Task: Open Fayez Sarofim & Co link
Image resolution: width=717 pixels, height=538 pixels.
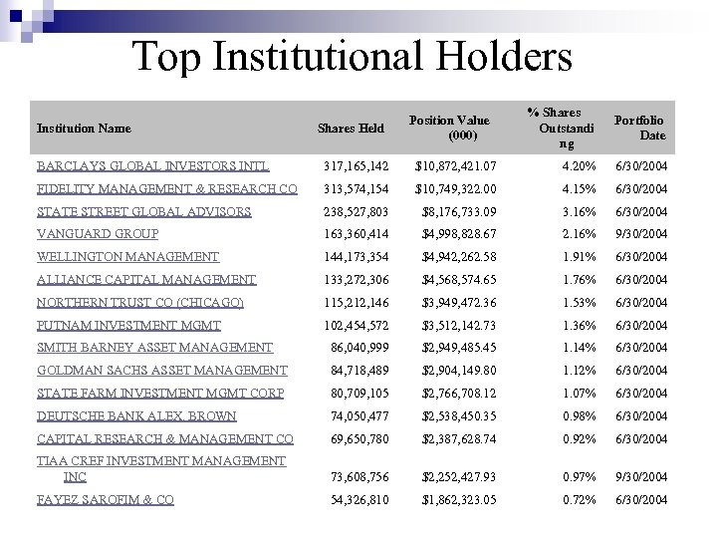Action: click(105, 500)
